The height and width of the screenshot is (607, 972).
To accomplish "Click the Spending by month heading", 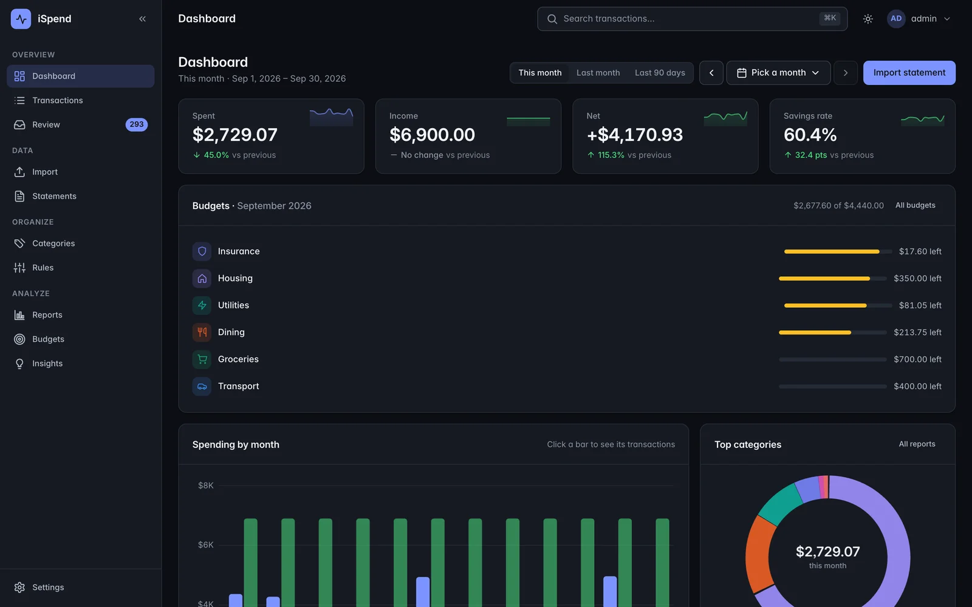I will coord(236,444).
